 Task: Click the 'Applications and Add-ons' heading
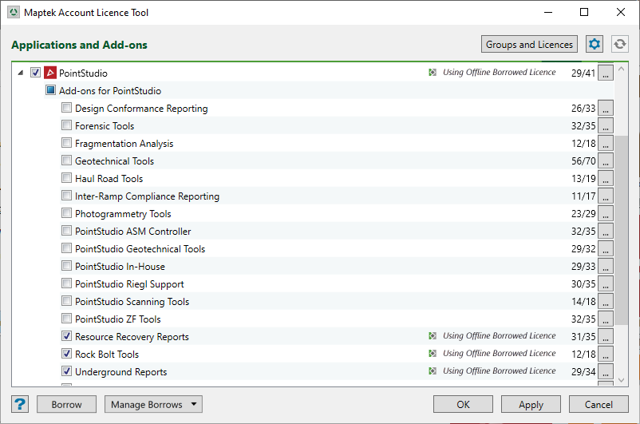(x=79, y=45)
